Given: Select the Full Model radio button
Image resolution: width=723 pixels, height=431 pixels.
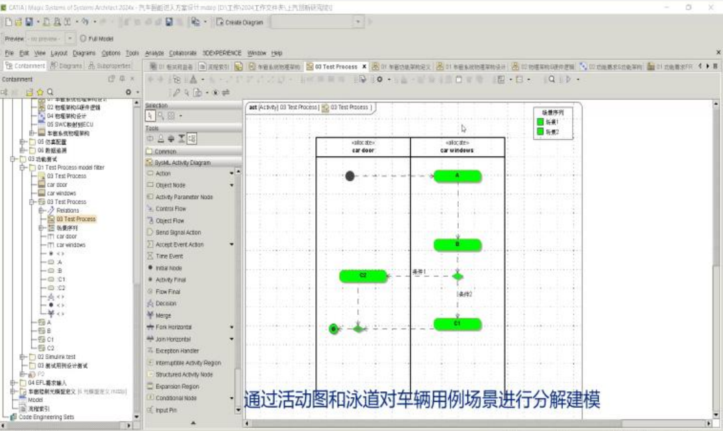Looking at the screenshot, I should tap(83, 38).
